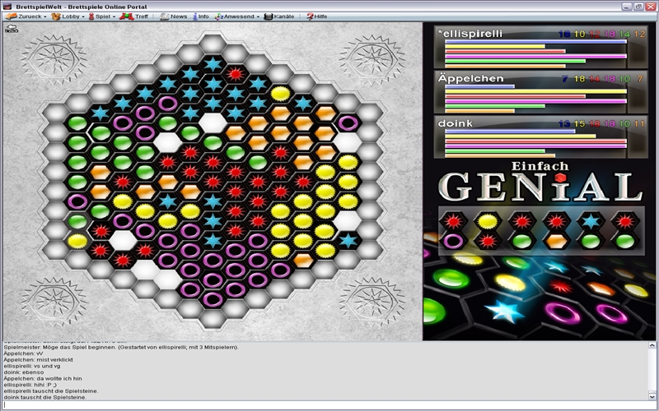
Task: Click chat line 'Äppelchen: da wollte ich hin'
Action: click(43, 378)
